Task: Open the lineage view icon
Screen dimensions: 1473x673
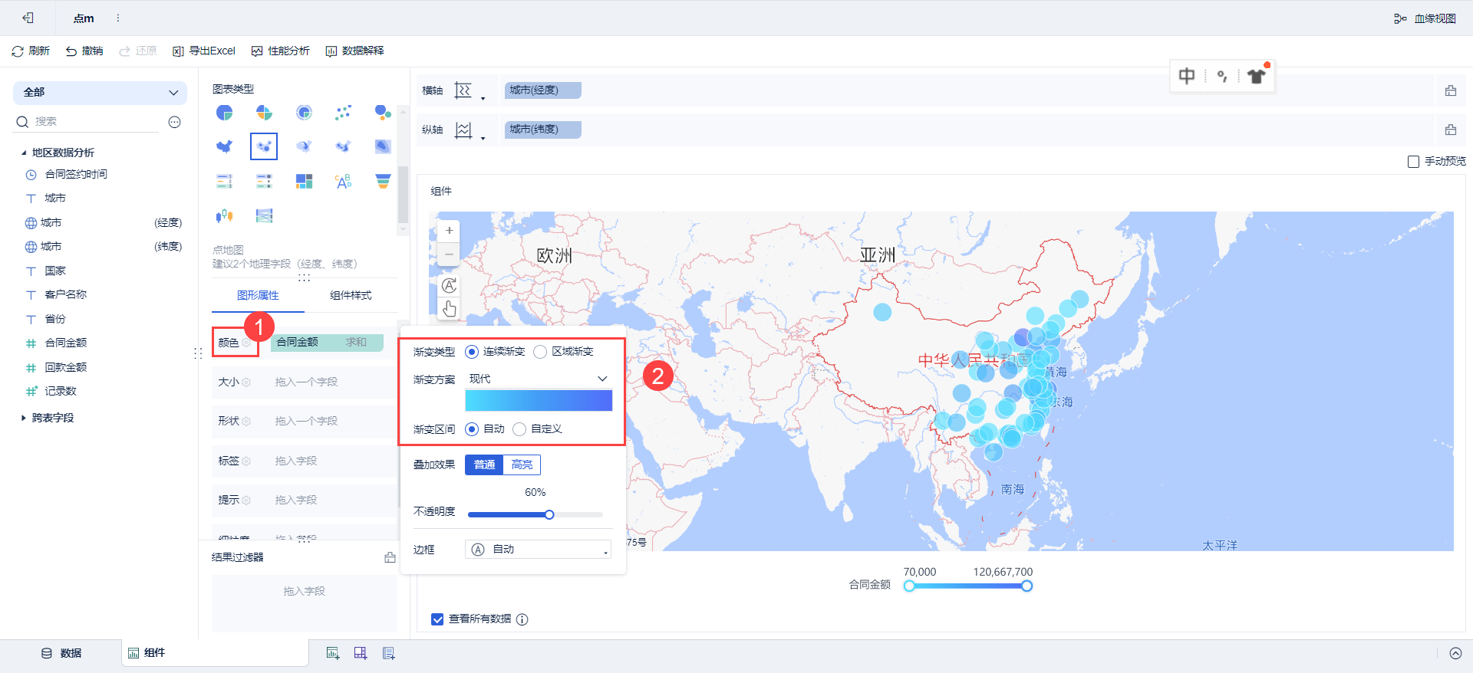Action: (x=1400, y=18)
